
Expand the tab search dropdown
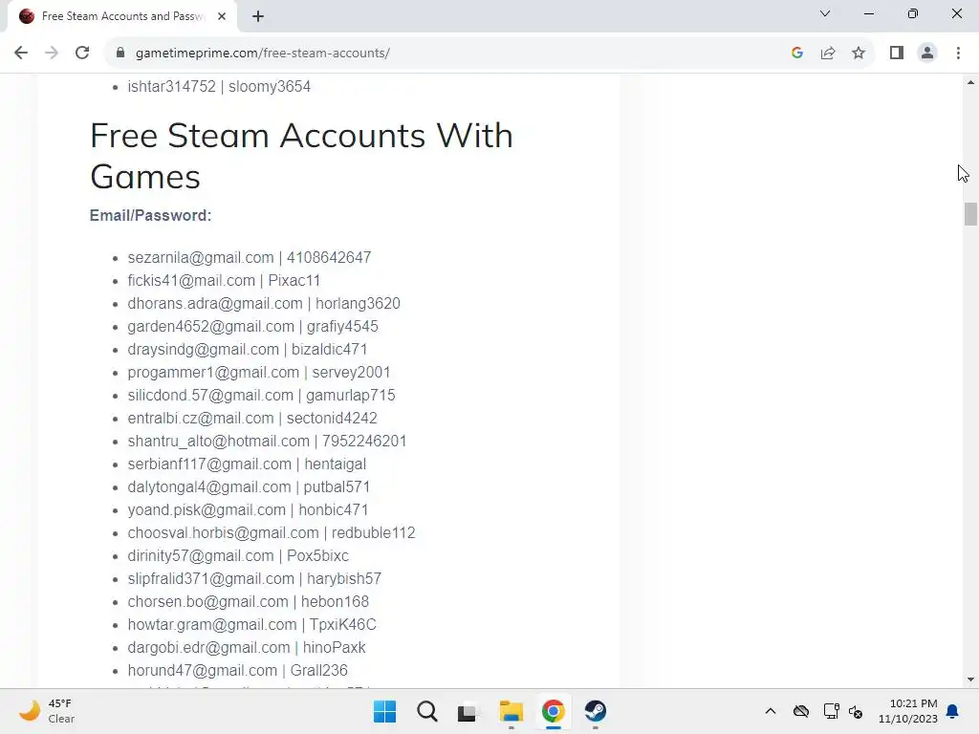coord(825,13)
